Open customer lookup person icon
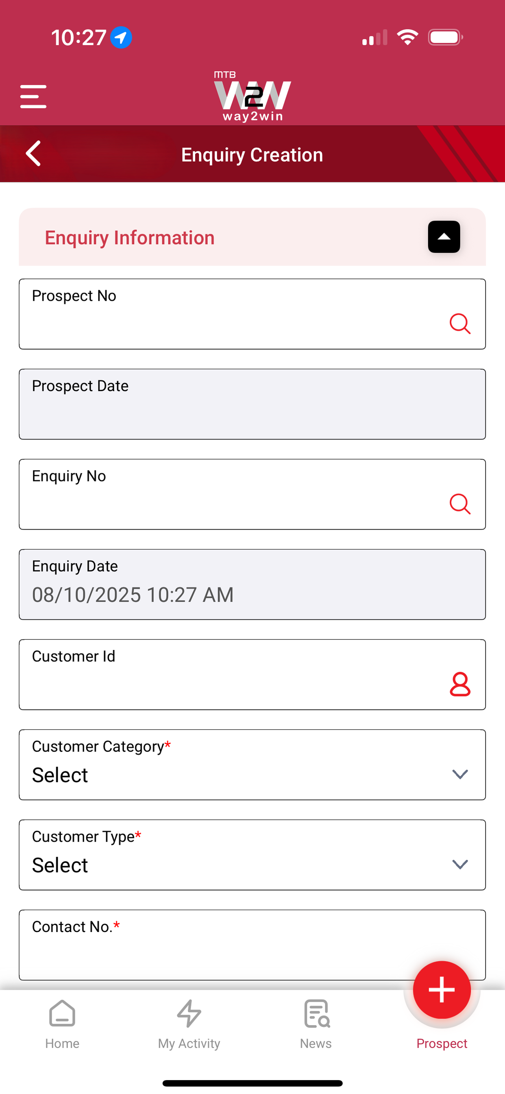 460,684
